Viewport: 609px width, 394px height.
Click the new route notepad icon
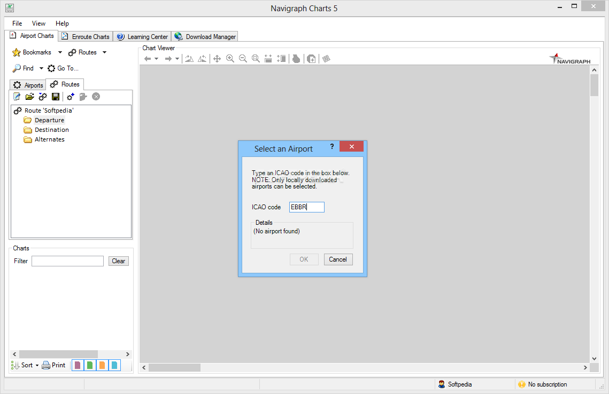coord(17,97)
